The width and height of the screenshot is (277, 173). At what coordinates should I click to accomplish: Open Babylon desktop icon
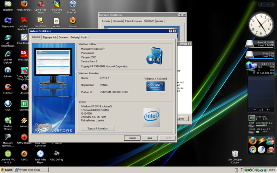tap(8, 72)
